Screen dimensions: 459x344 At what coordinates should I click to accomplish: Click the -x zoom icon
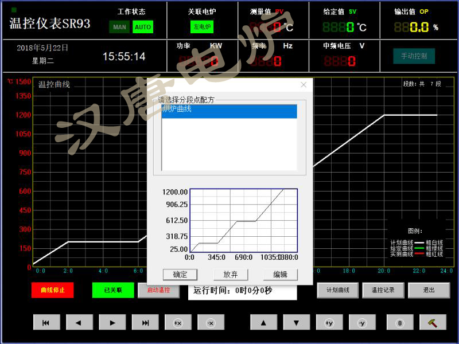(x=211, y=323)
